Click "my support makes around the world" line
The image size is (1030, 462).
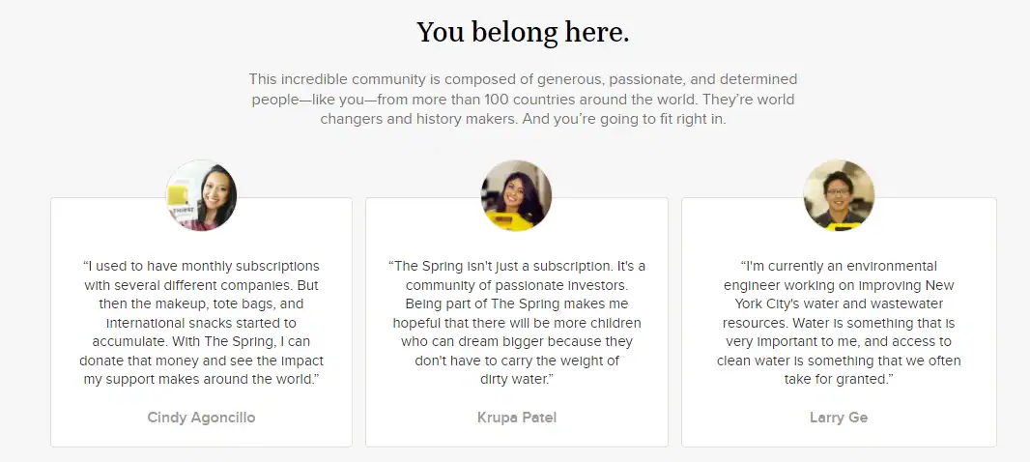point(201,380)
